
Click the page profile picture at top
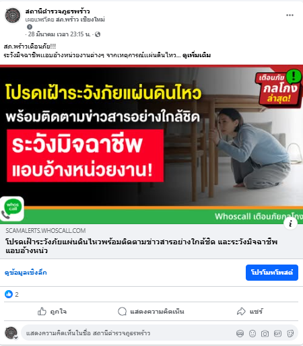[x=13, y=15]
